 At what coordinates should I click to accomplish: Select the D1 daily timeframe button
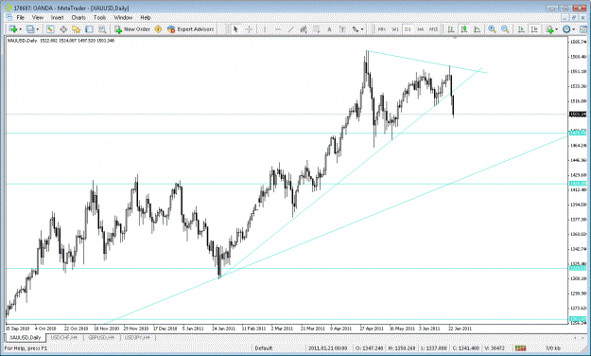coord(408,29)
